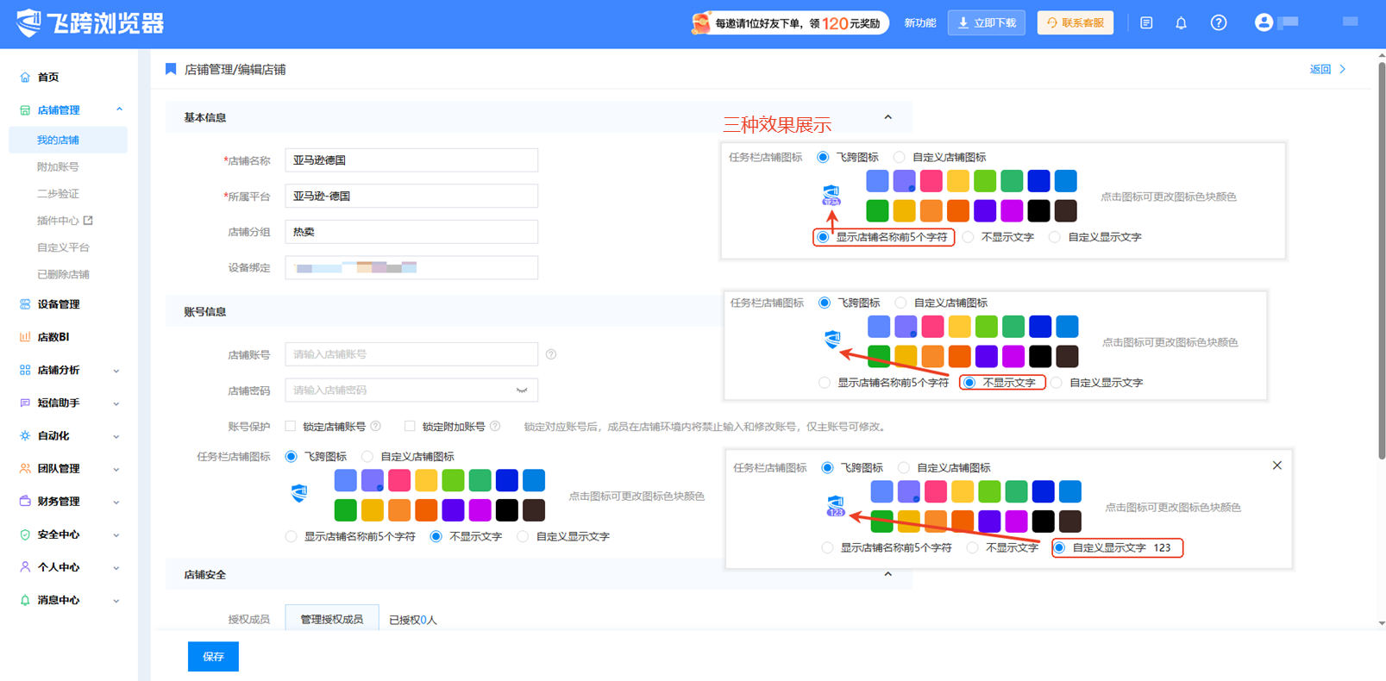This screenshot has width=1386, height=681.
Task: Click the 飞跨浏览器 shield logo
Action: tap(28, 22)
